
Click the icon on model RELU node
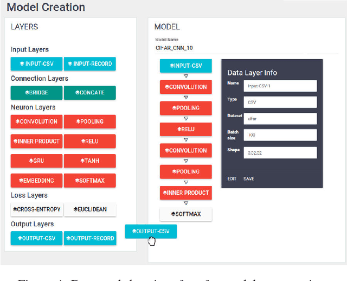tap(179, 129)
